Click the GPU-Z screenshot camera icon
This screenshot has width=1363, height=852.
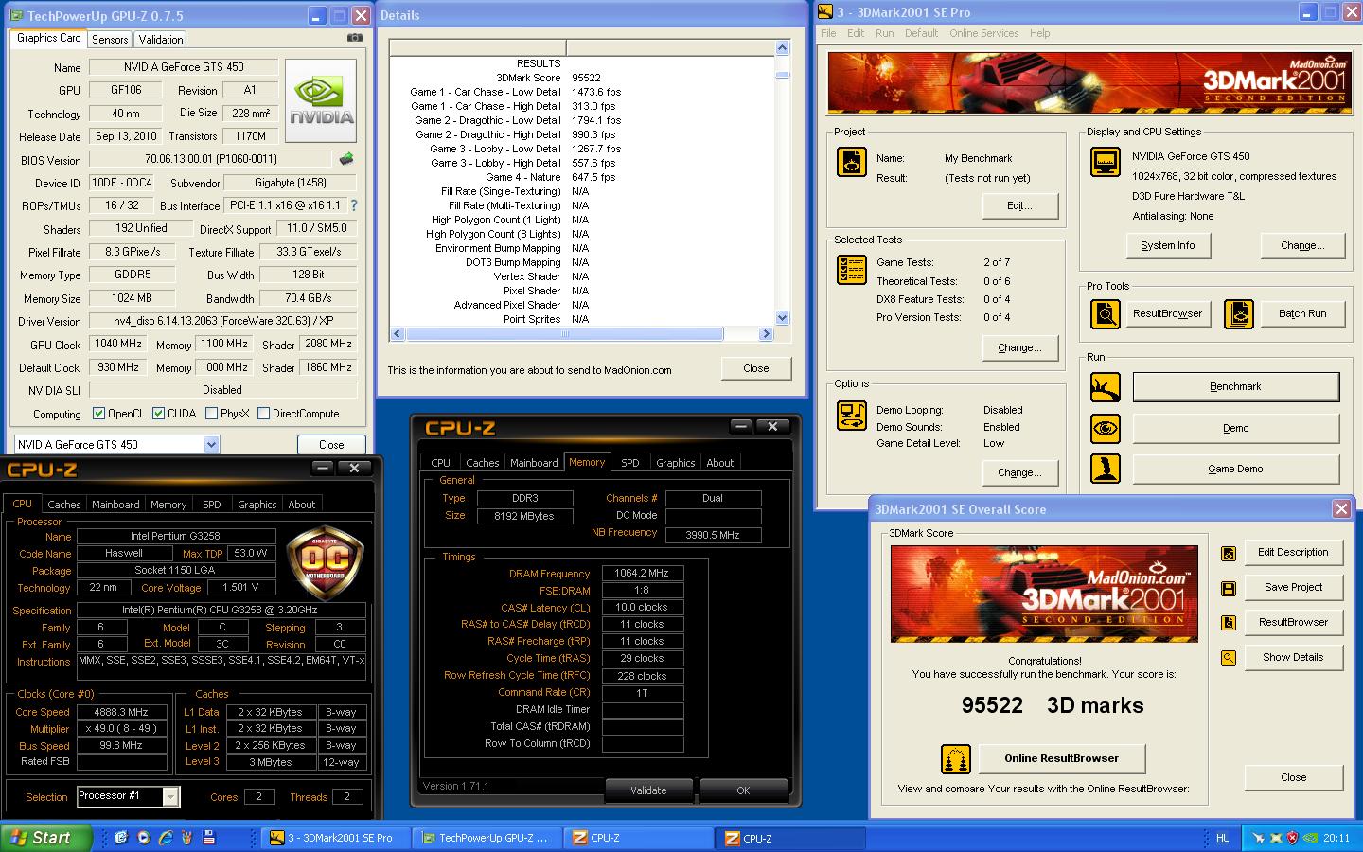tap(355, 38)
